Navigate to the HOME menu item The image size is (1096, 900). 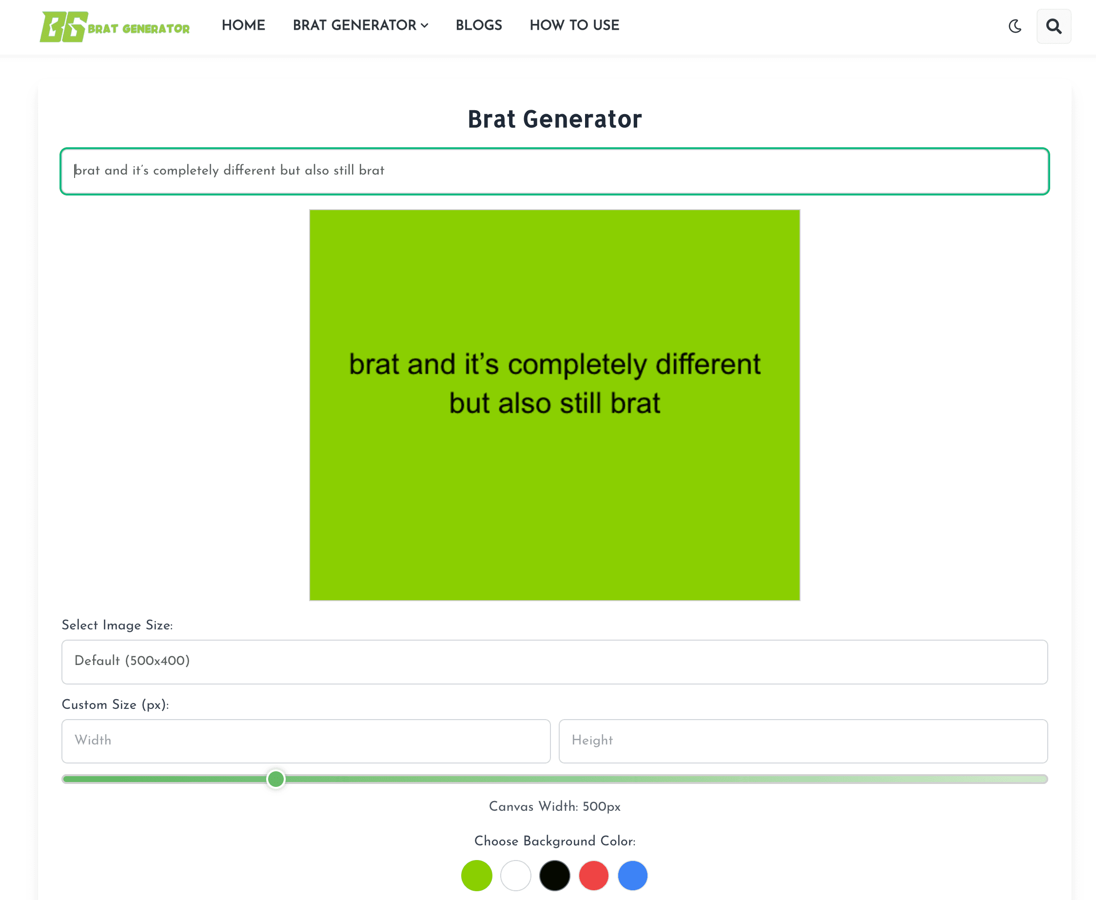(243, 25)
